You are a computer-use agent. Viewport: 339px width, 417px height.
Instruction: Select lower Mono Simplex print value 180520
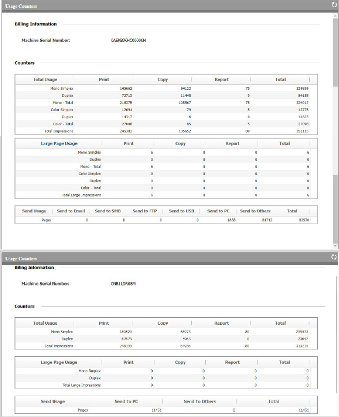click(126, 332)
